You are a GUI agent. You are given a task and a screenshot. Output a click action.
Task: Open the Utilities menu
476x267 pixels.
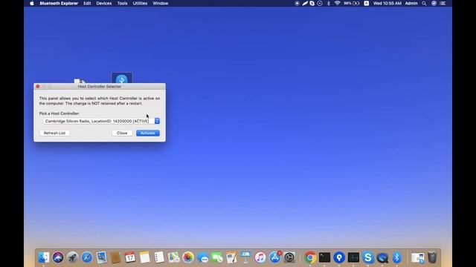tap(140, 3)
